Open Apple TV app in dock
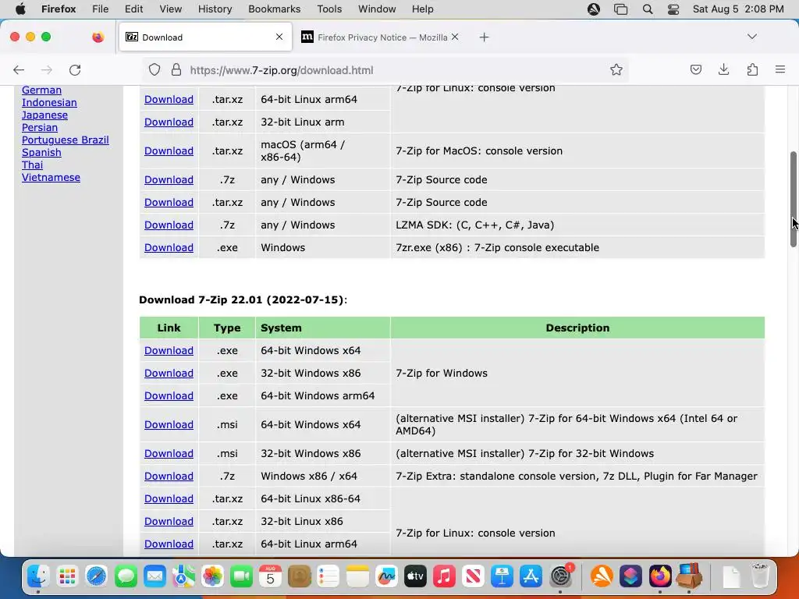This screenshot has width=799, height=599. [415, 576]
